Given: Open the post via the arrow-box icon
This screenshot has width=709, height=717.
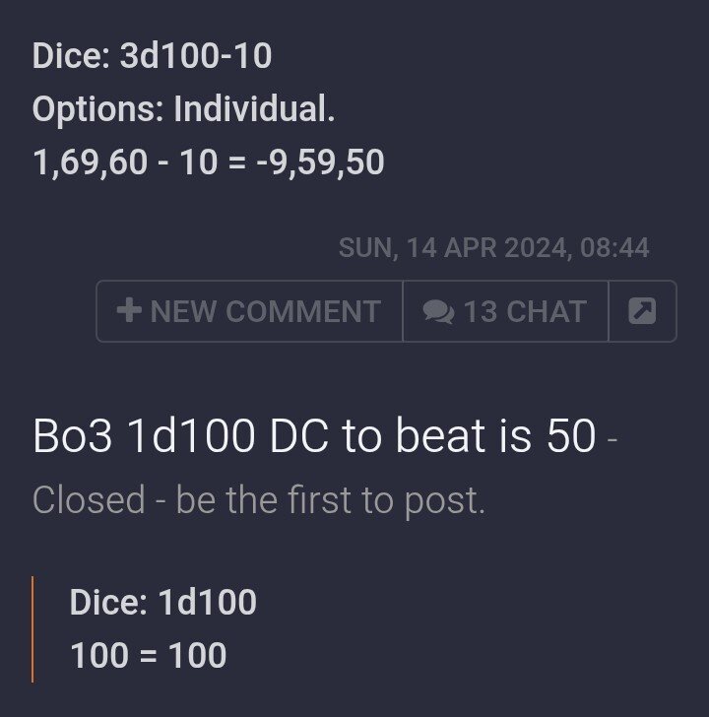Looking at the screenshot, I should pyautogui.click(x=642, y=311).
